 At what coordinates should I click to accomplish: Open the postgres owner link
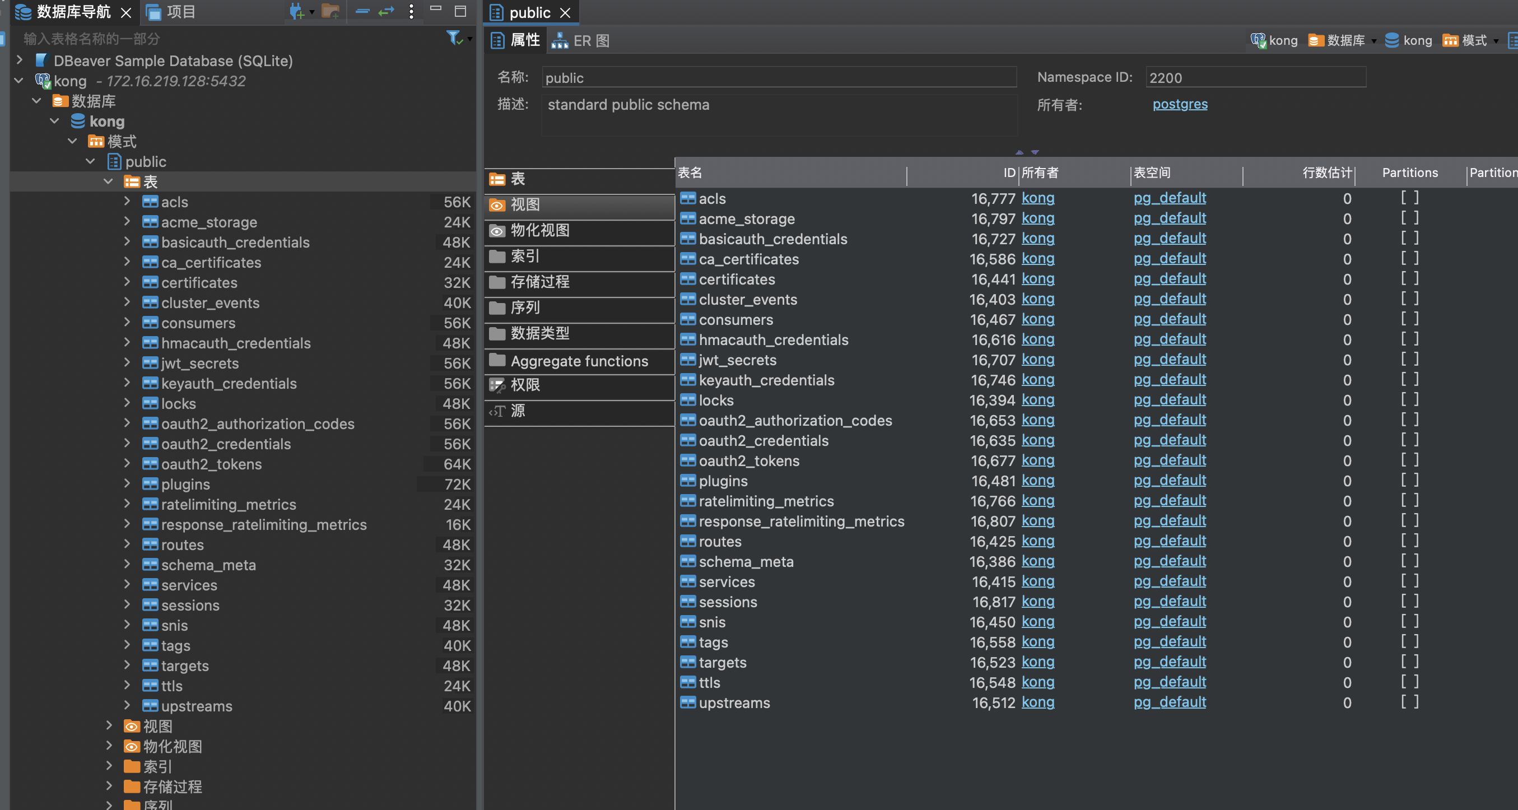click(x=1180, y=104)
